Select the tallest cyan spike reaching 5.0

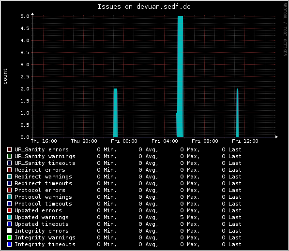(180, 76)
